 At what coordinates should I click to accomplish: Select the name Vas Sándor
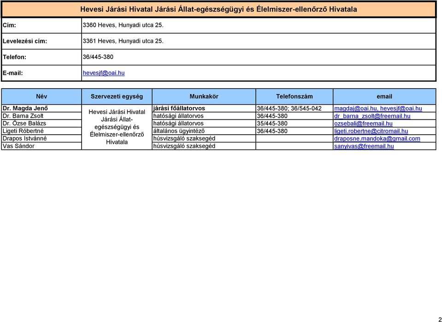pos(18,146)
